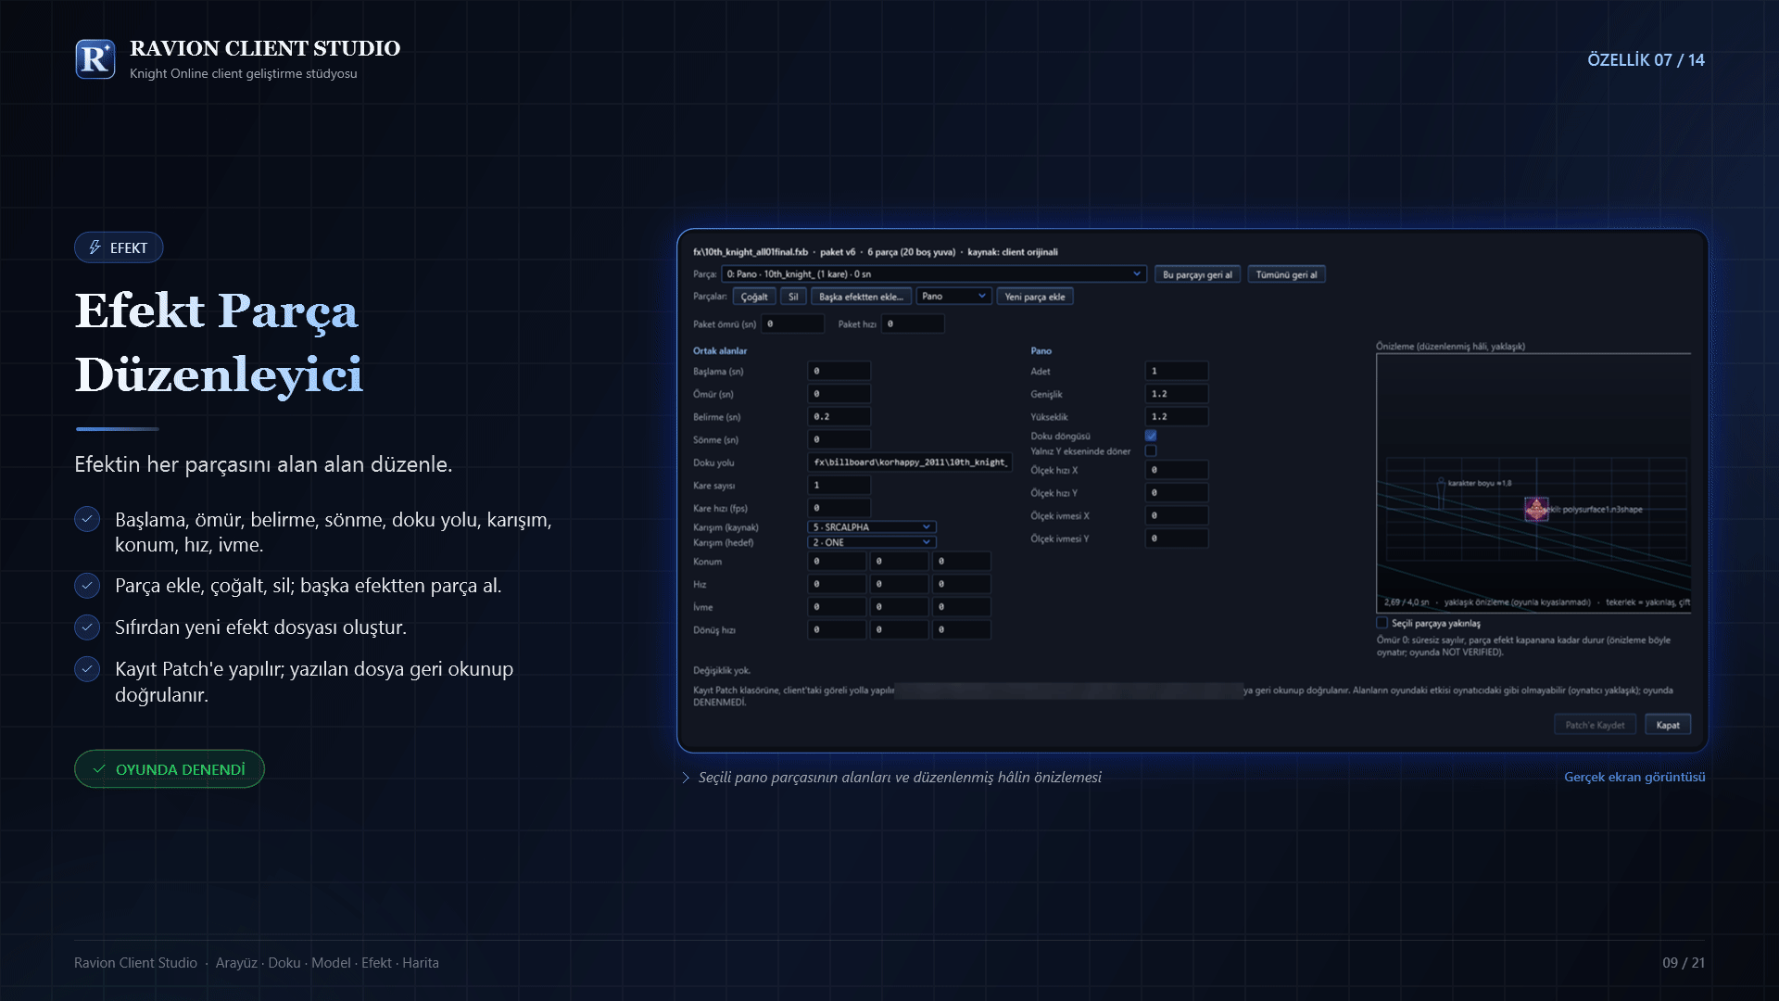Click the fx\10th_knight_all01final.fxb file title
The image size is (1779, 1001).
(x=751, y=252)
